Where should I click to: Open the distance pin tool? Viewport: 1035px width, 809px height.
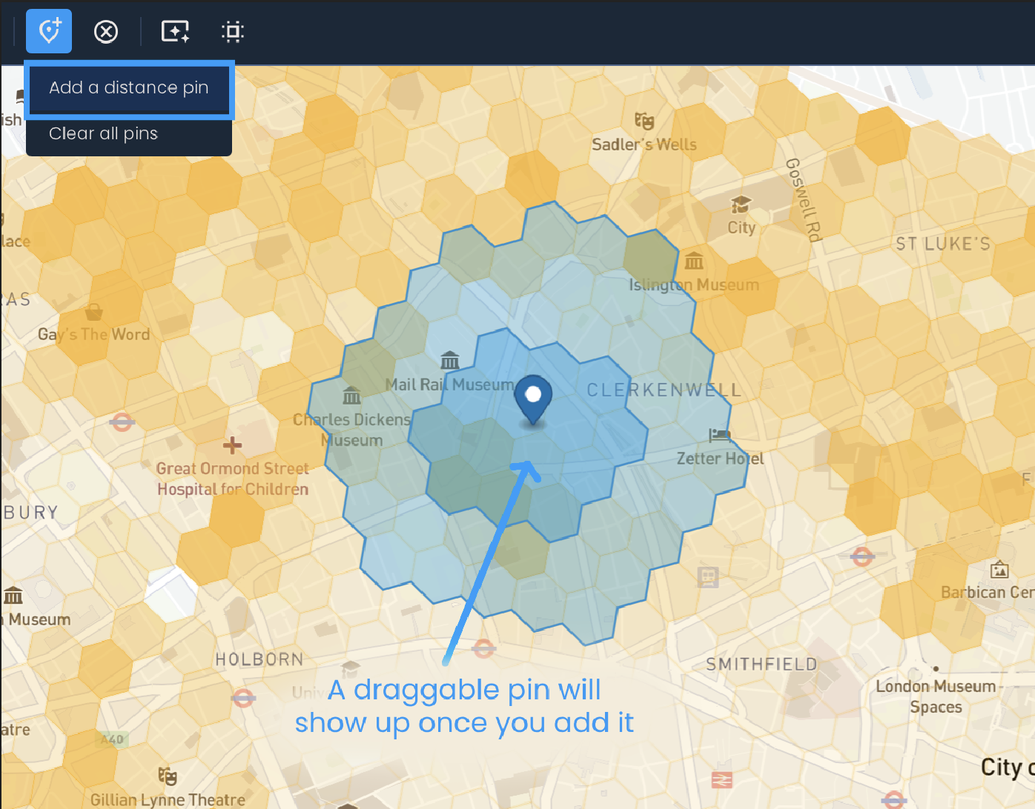(49, 31)
